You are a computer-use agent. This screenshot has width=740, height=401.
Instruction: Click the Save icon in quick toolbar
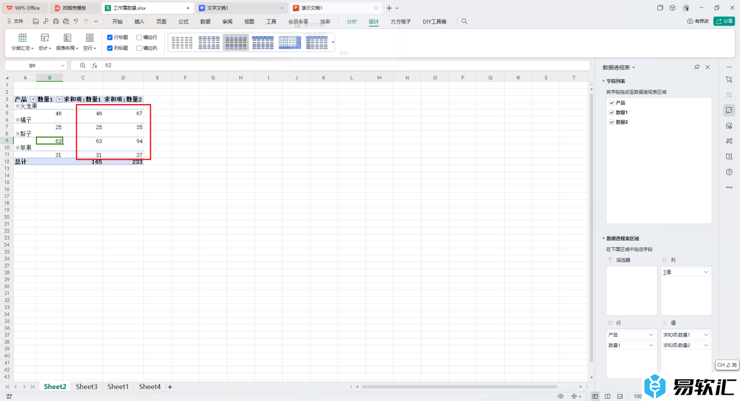(36, 21)
